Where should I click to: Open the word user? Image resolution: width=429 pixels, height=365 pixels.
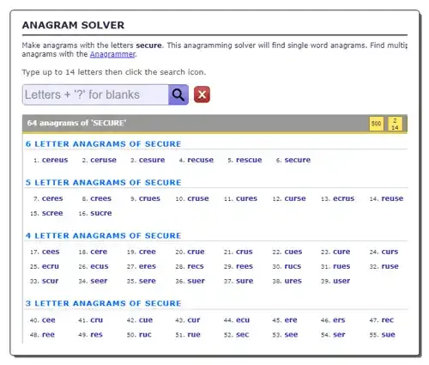click(x=341, y=281)
